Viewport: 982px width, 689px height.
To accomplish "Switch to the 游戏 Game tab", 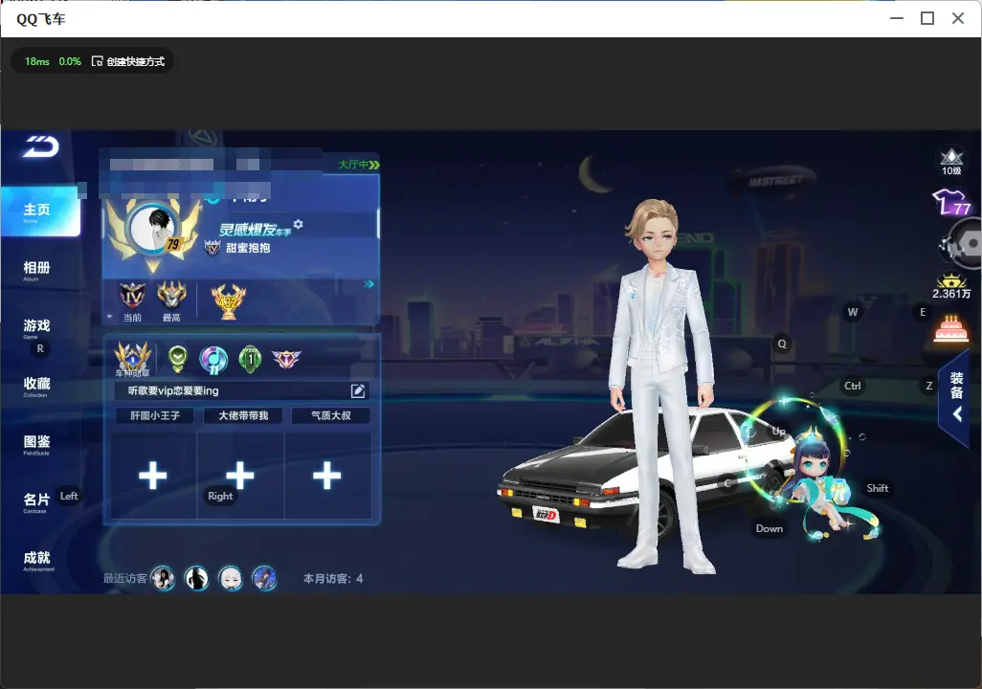I will (x=36, y=327).
